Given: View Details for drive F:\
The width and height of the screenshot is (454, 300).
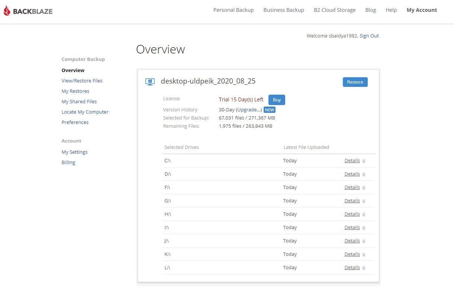Looking at the screenshot, I should [x=352, y=187].
